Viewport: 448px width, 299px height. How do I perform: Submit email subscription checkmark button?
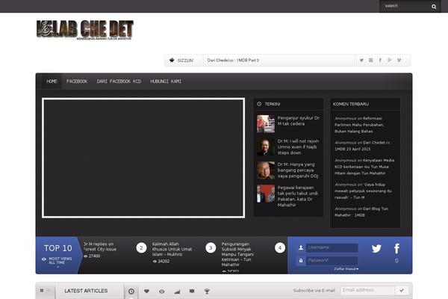tap(402, 291)
